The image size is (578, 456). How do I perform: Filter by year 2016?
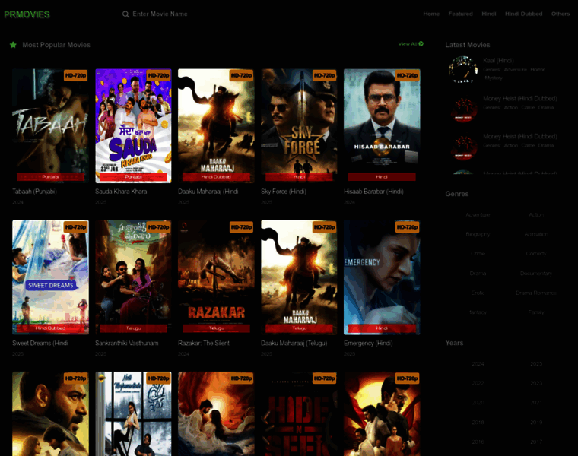pos(478,442)
